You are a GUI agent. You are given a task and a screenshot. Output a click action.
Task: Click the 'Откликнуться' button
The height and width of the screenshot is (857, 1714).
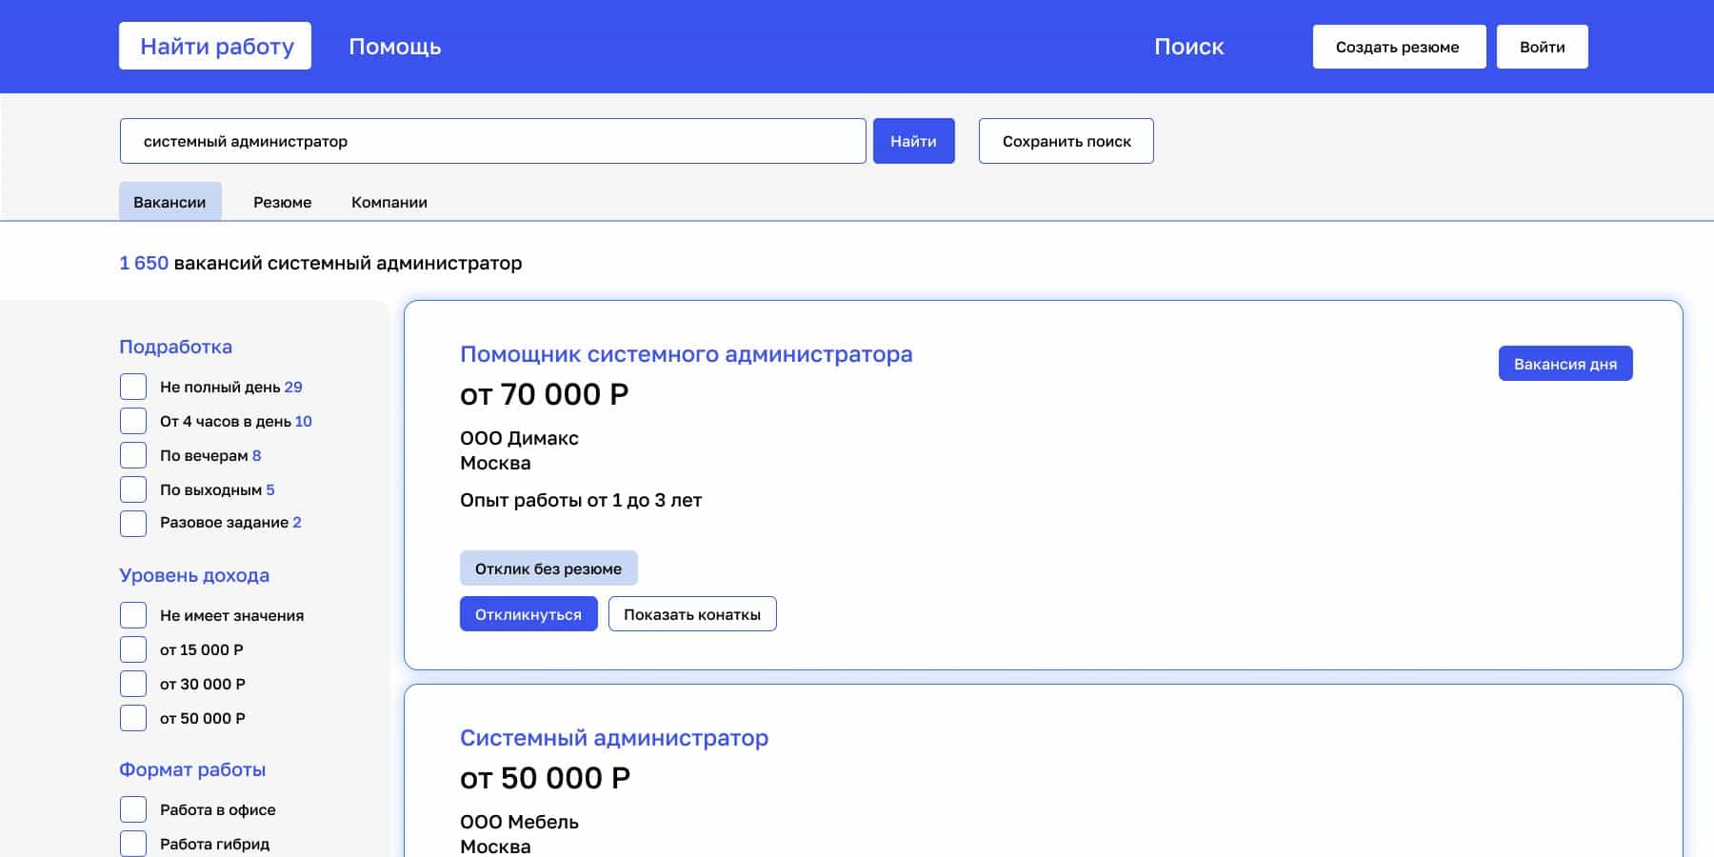pos(528,614)
